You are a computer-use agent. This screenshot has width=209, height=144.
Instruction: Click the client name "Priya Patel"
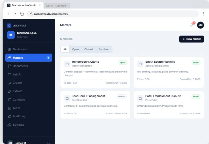151,100
